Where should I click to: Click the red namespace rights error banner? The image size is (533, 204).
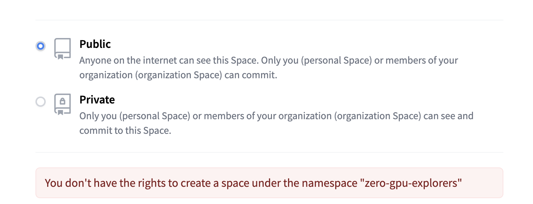pyautogui.click(x=269, y=183)
